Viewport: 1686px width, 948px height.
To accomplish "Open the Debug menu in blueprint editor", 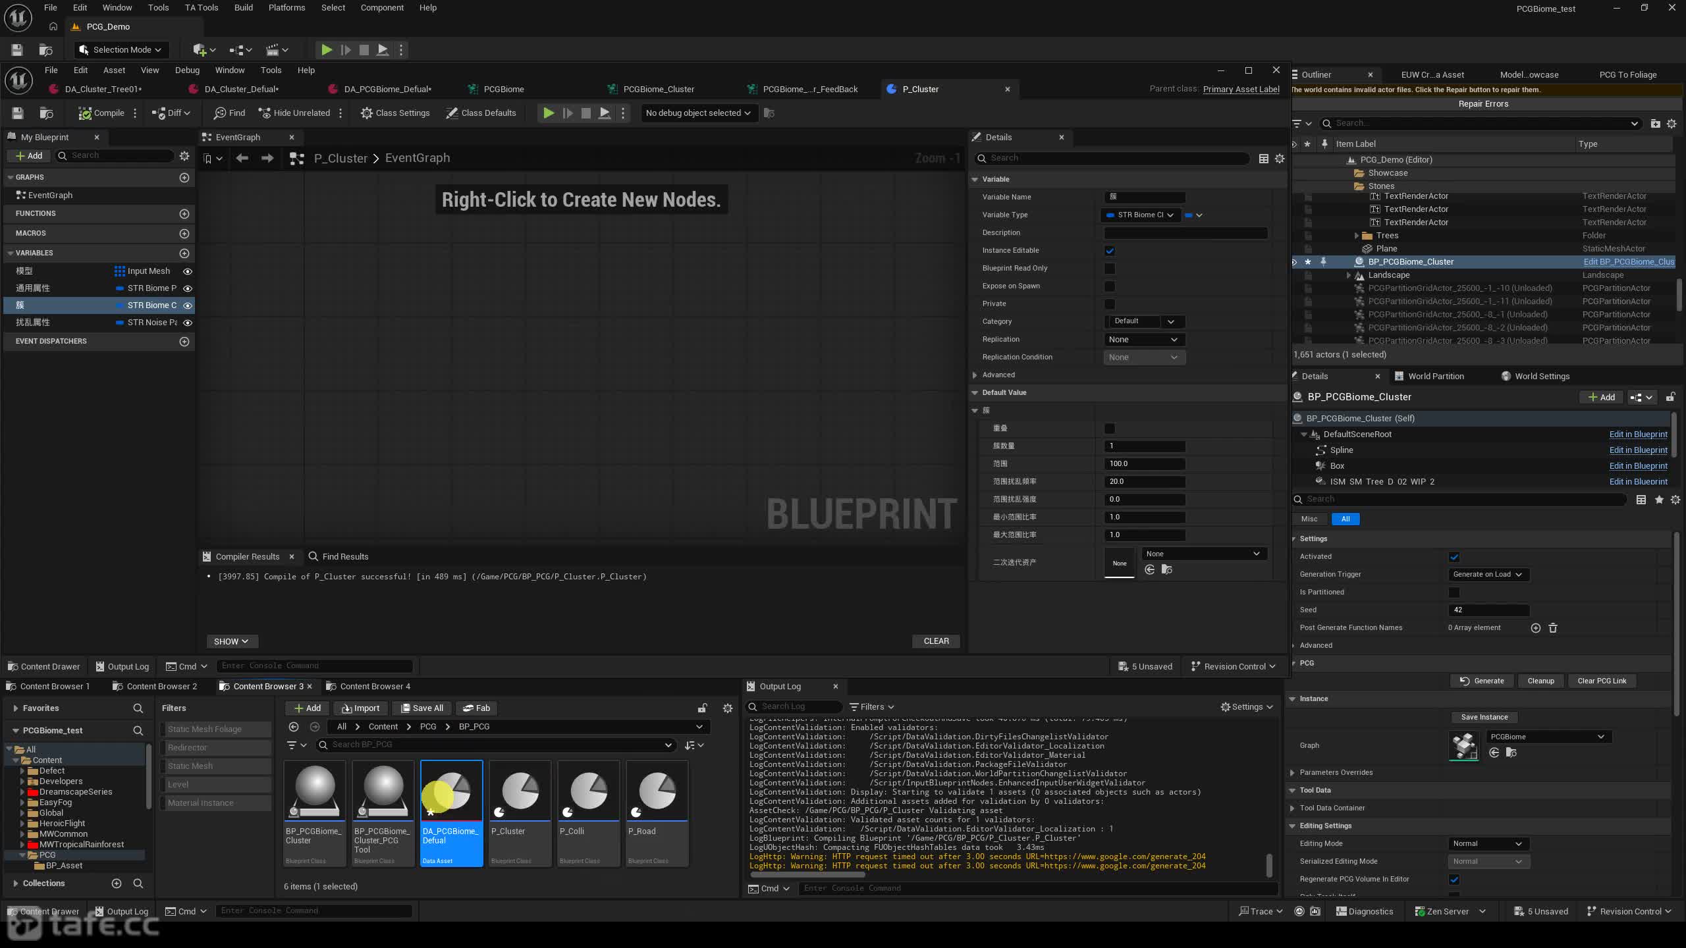I will 187,70.
